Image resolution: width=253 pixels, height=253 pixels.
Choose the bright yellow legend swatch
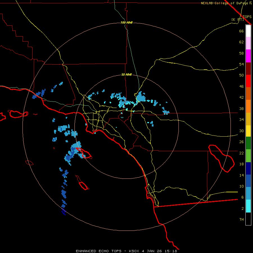point(248,131)
